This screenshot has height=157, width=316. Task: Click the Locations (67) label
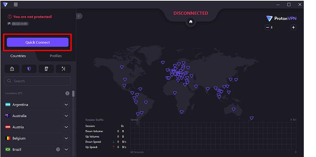(14, 93)
